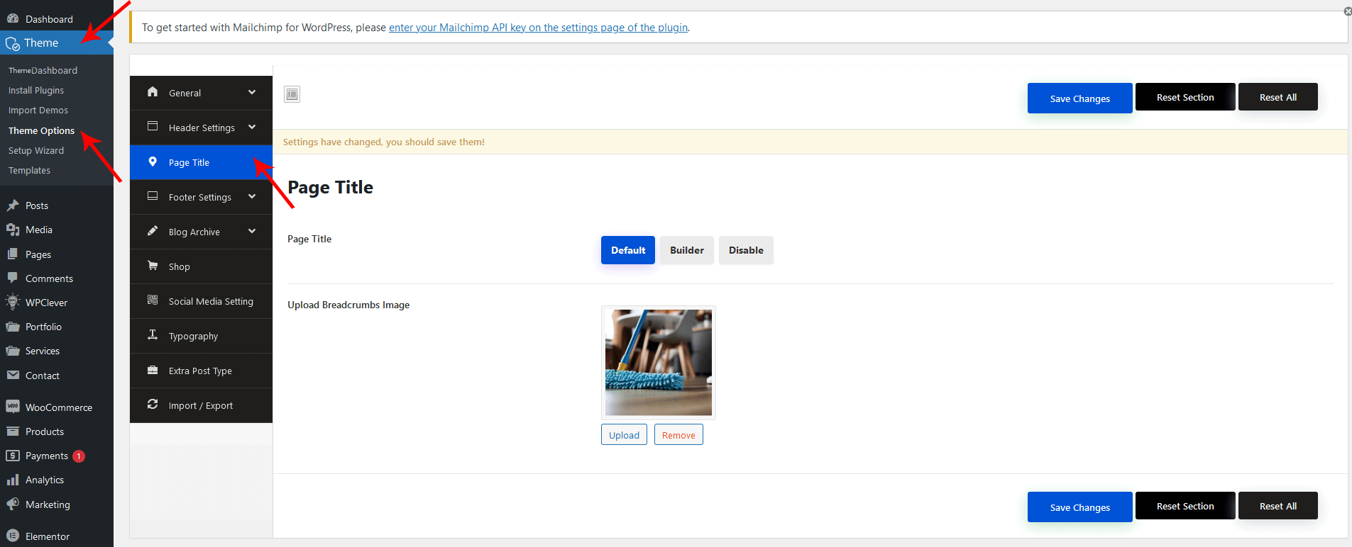
Task: Click the expand-all options icon
Action: pos(292,94)
